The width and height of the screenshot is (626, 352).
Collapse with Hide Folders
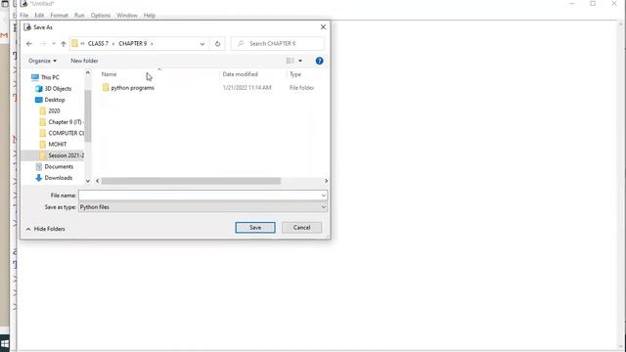click(46, 229)
